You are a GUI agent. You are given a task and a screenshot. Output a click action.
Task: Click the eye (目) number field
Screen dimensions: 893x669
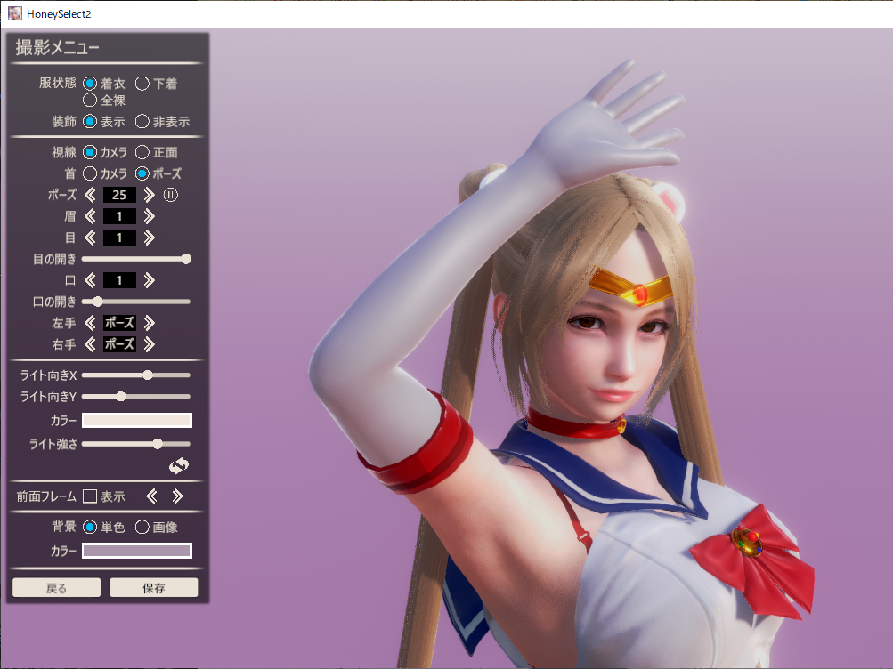[119, 238]
